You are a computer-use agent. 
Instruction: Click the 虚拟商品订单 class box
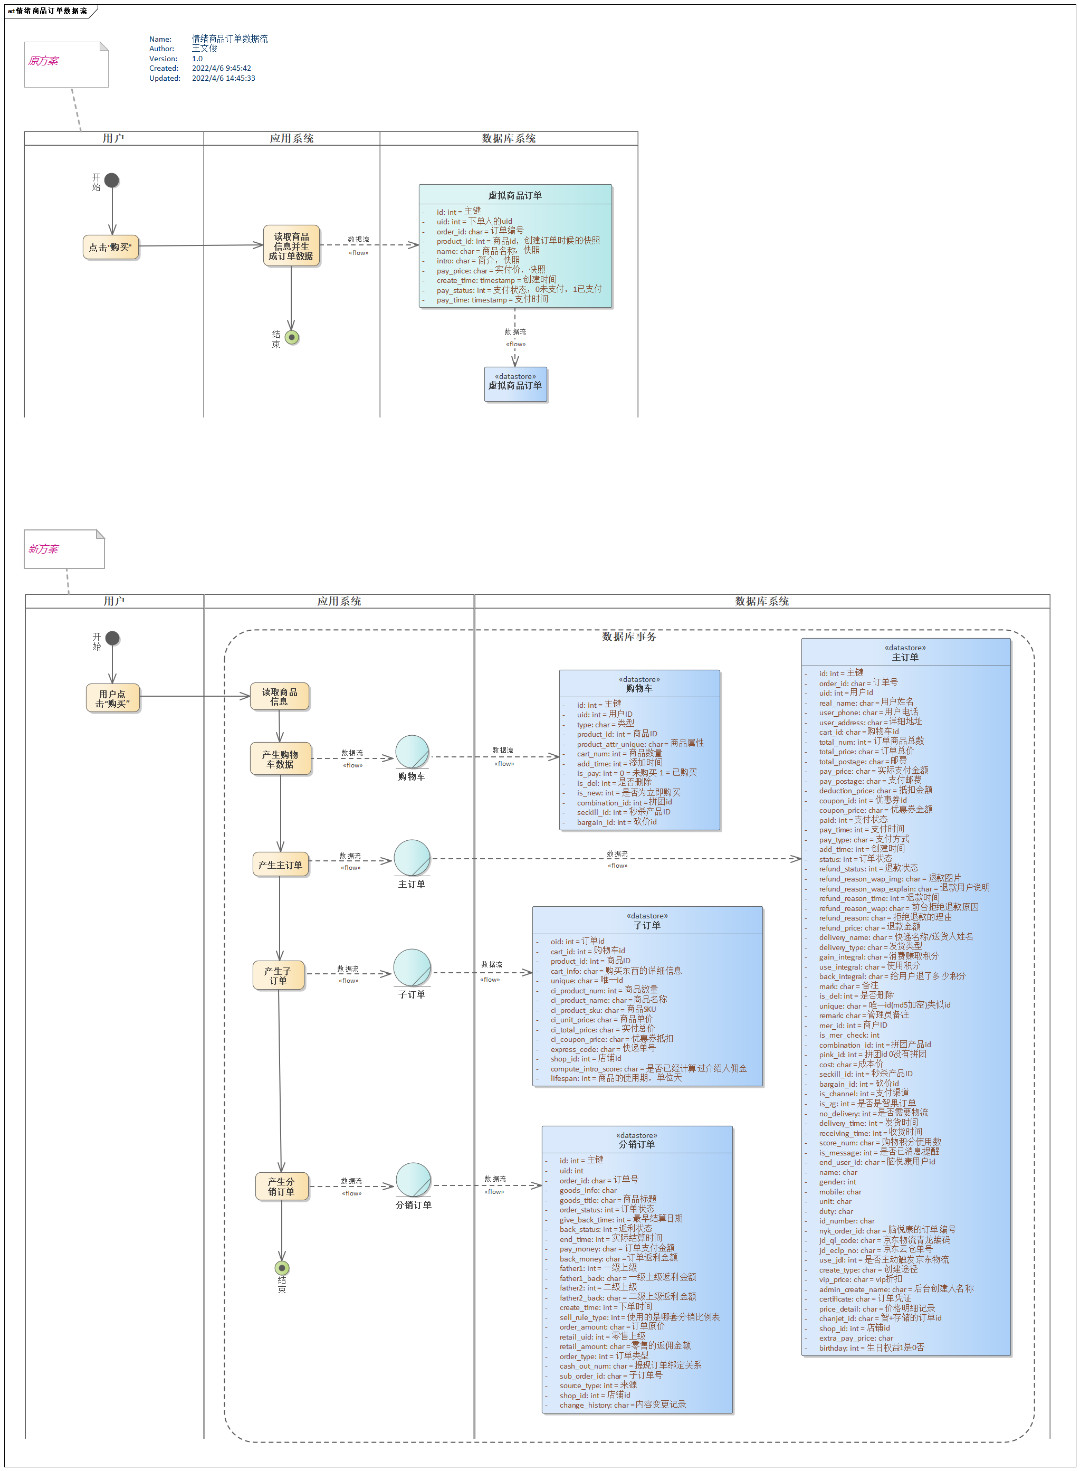point(515,245)
